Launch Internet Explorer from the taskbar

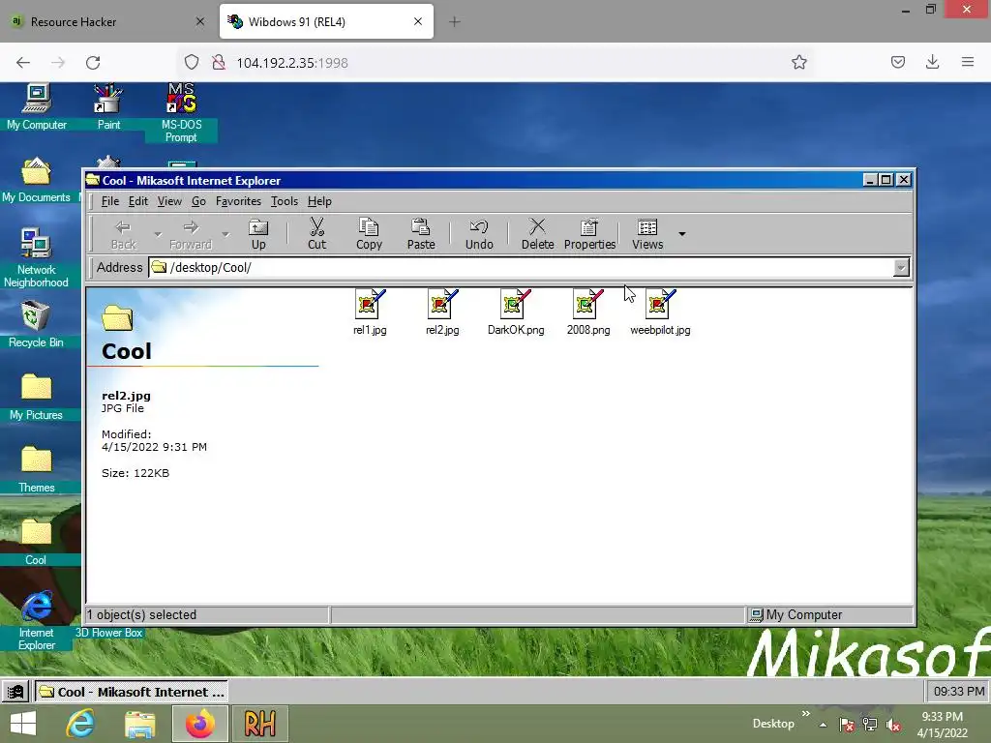pos(80,724)
